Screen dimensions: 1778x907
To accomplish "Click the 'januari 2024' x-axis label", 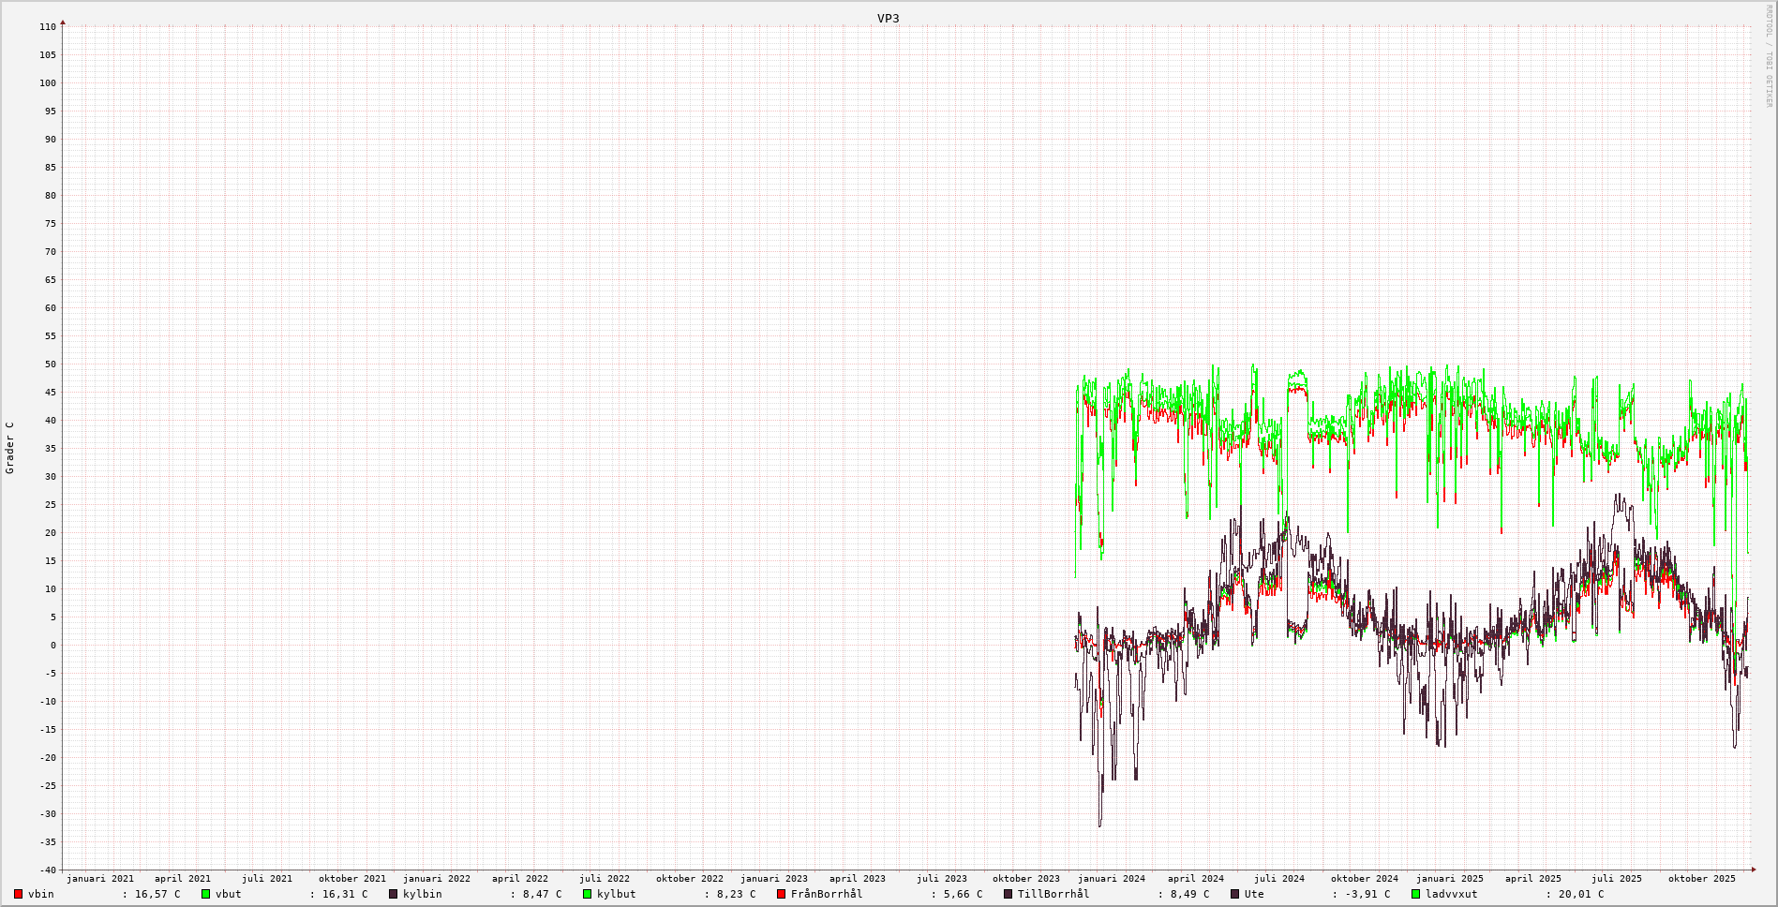I will click(1111, 879).
